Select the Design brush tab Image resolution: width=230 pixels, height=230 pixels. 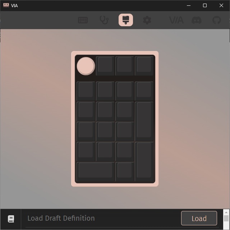tap(126, 20)
